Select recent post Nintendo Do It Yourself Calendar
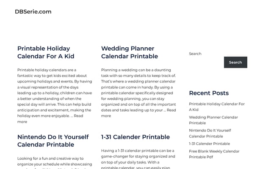The width and height of the screenshot is (271, 169). [x=210, y=134]
